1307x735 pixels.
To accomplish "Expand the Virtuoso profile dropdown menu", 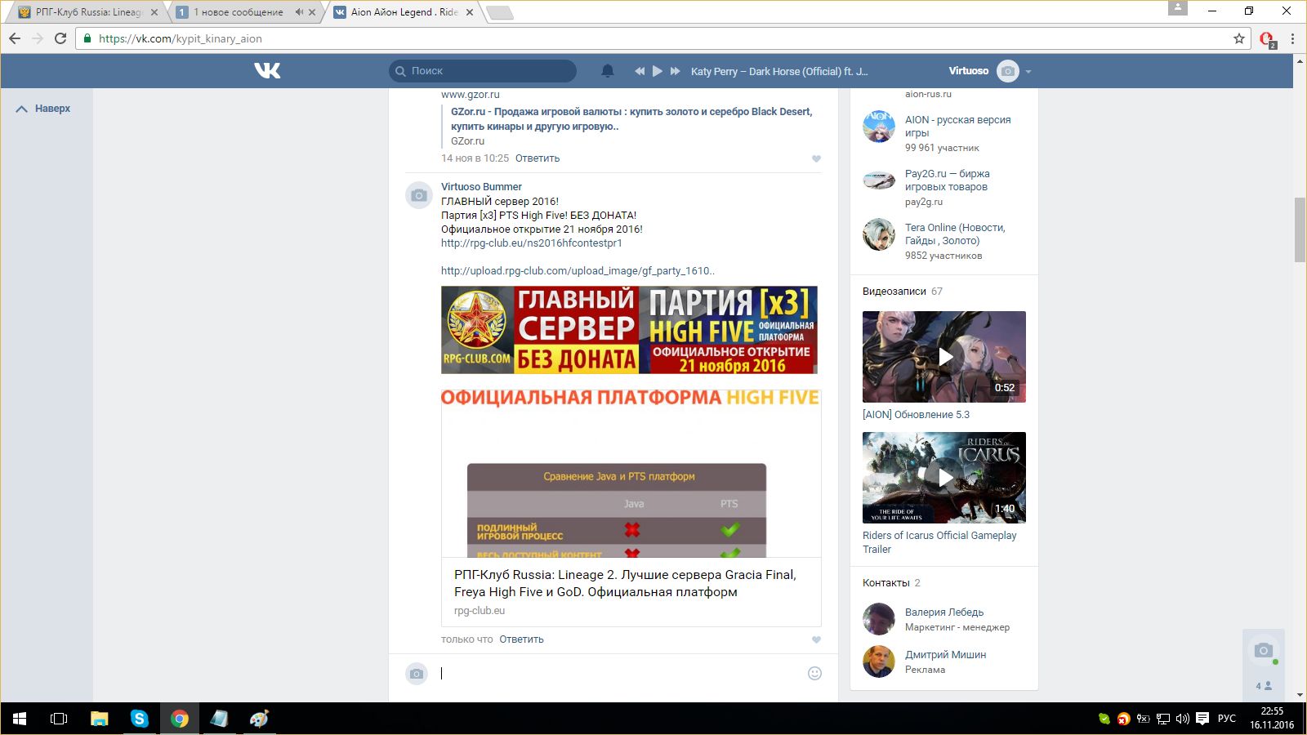I will pyautogui.click(x=1028, y=72).
